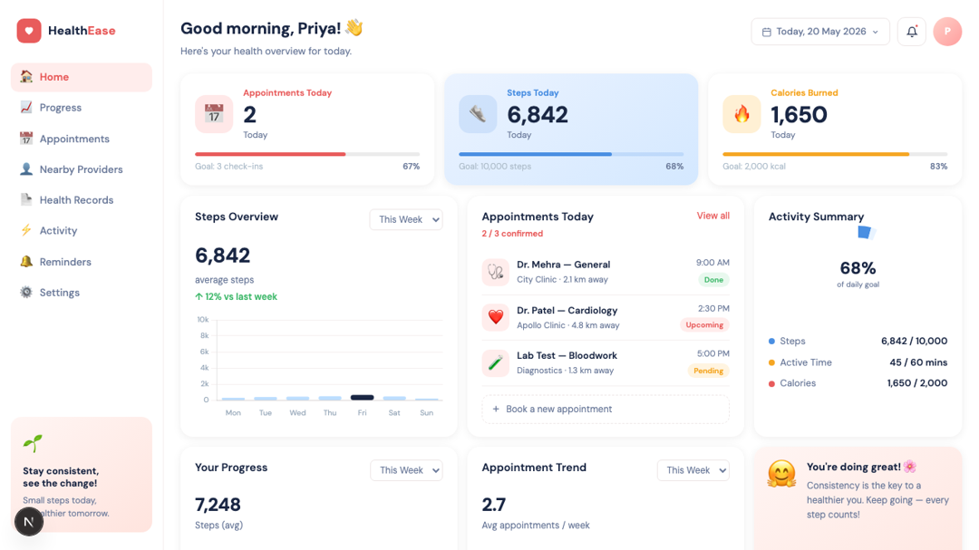Select the Dr. Mehra — General appointment
Viewport: 979px width, 550px height.
tap(606, 272)
